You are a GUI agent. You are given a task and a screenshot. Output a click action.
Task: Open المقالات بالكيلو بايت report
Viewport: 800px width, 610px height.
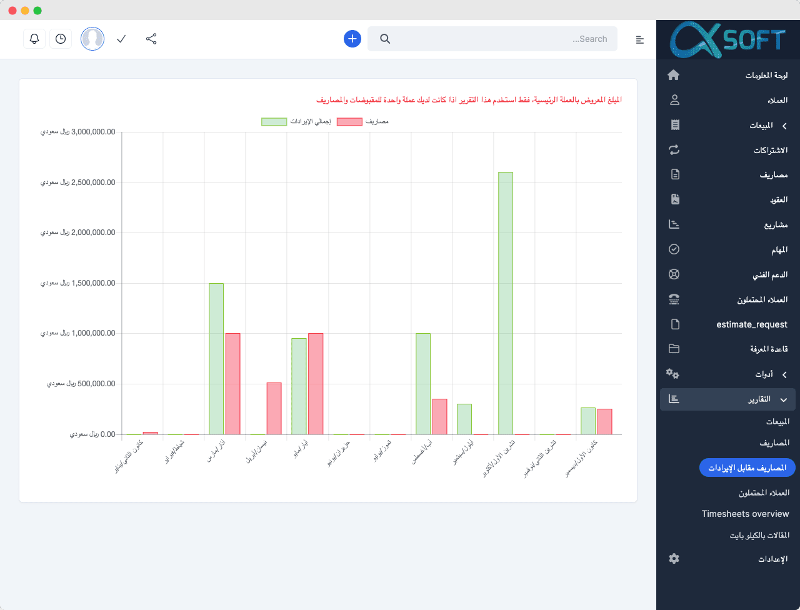point(760,535)
